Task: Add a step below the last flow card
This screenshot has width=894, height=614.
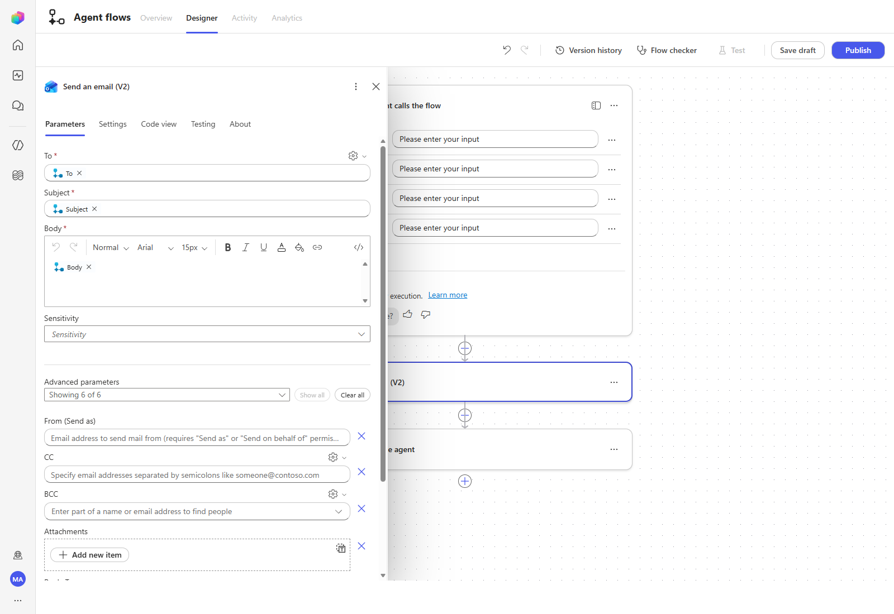Action: pyautogui.click(x=465, y=481)
